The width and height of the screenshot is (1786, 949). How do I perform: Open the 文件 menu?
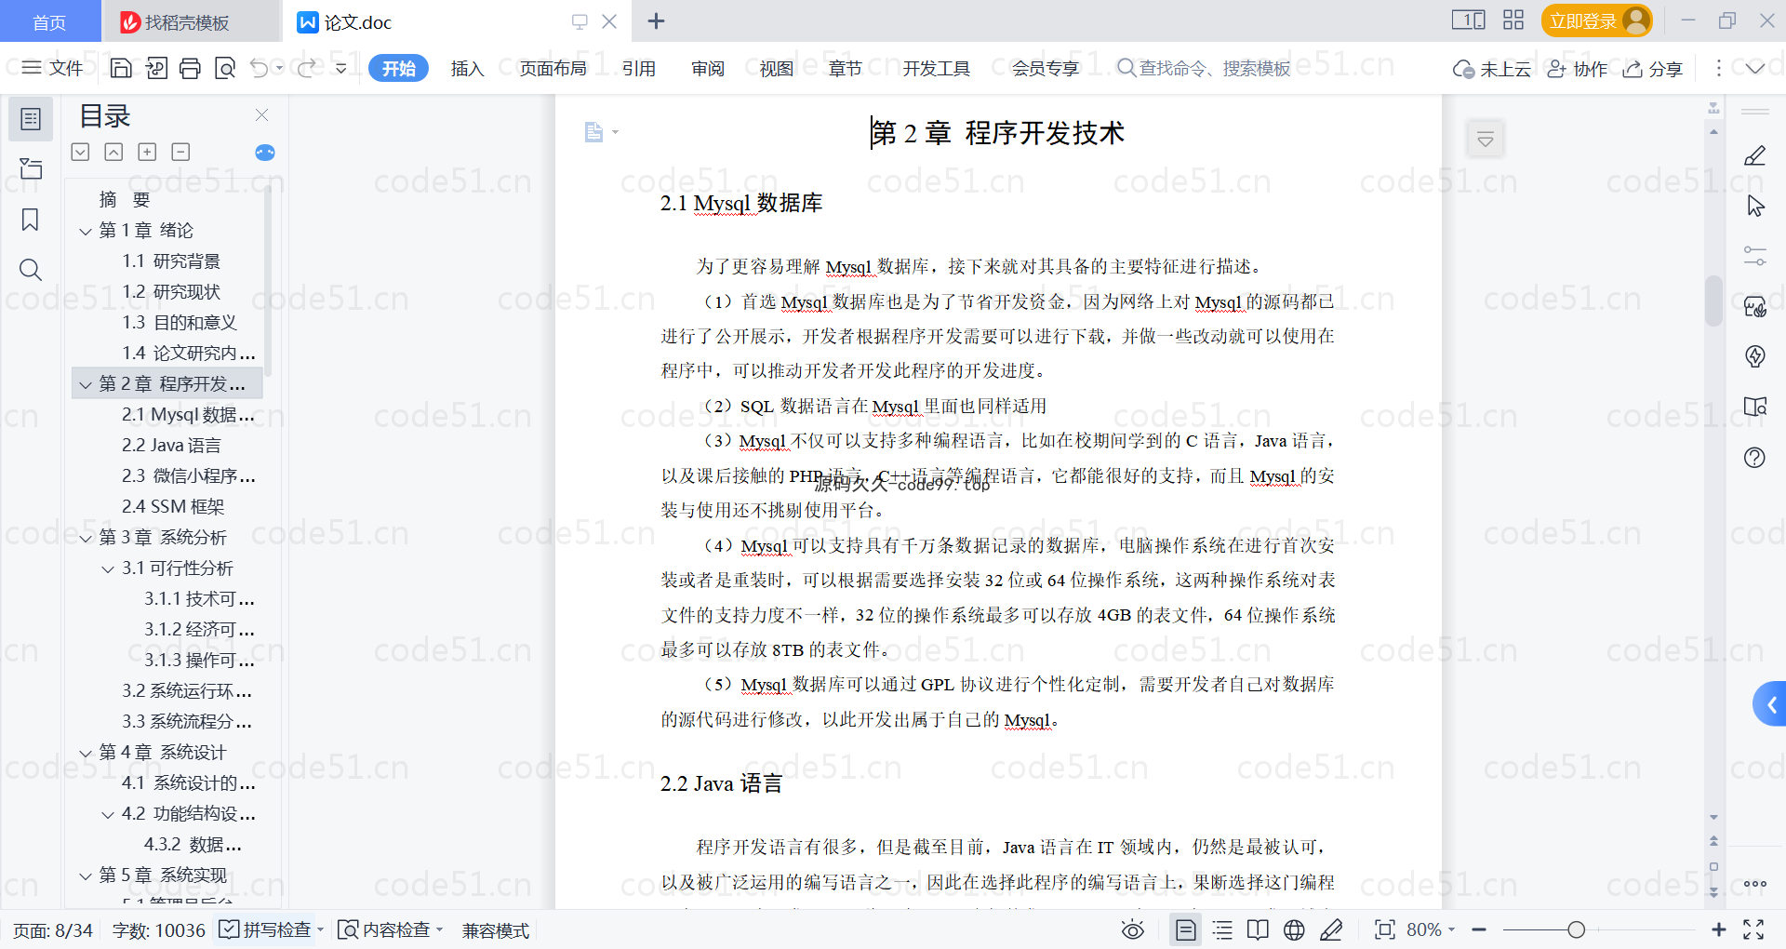52,68
